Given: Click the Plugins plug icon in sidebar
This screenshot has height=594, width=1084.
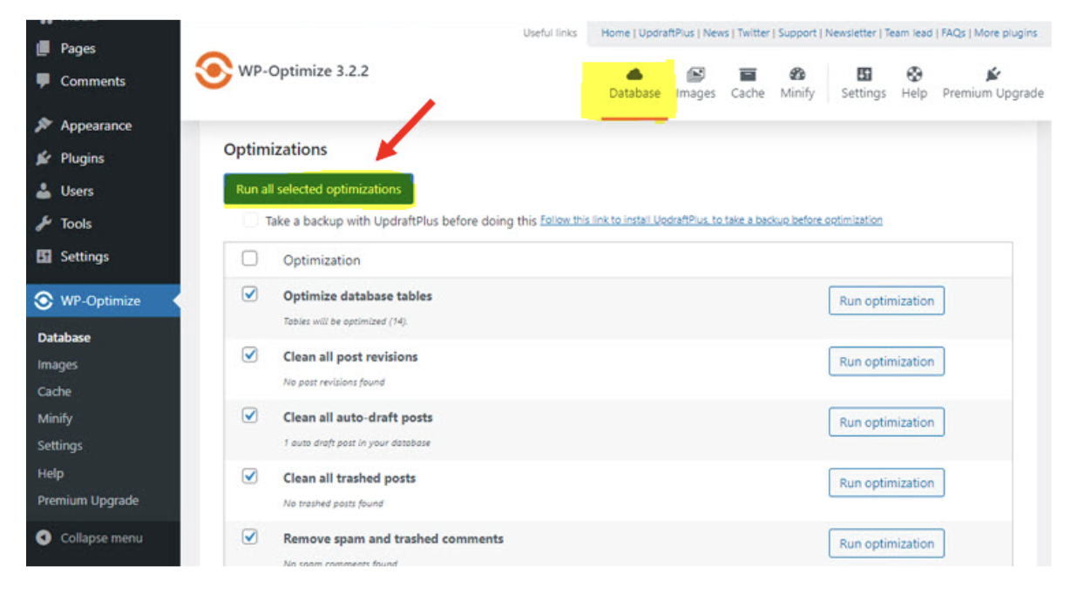Looking at the screenshot, I should click(44, 159).
